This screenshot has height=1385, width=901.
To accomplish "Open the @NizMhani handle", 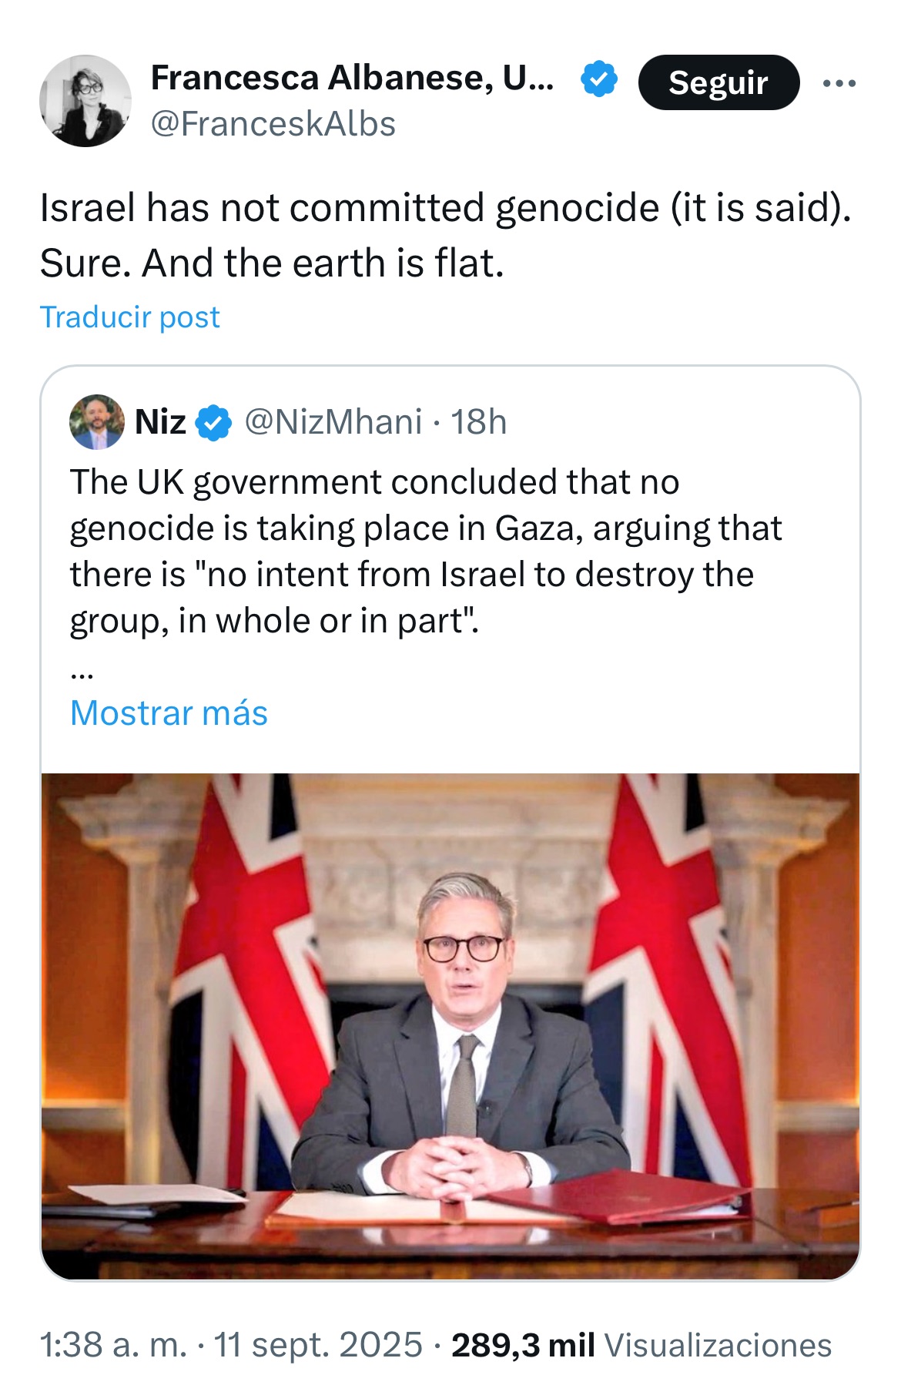I will [333, 422].
